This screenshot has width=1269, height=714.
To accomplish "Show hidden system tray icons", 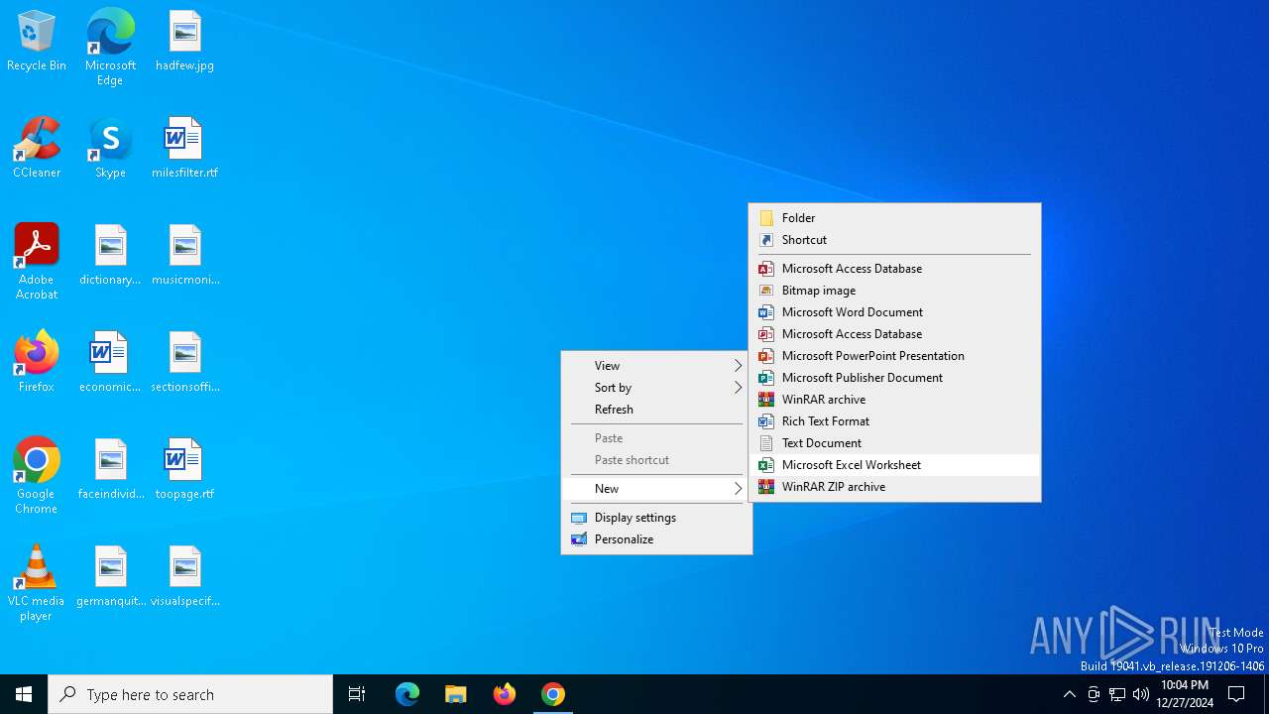I will coord(1069,694).
